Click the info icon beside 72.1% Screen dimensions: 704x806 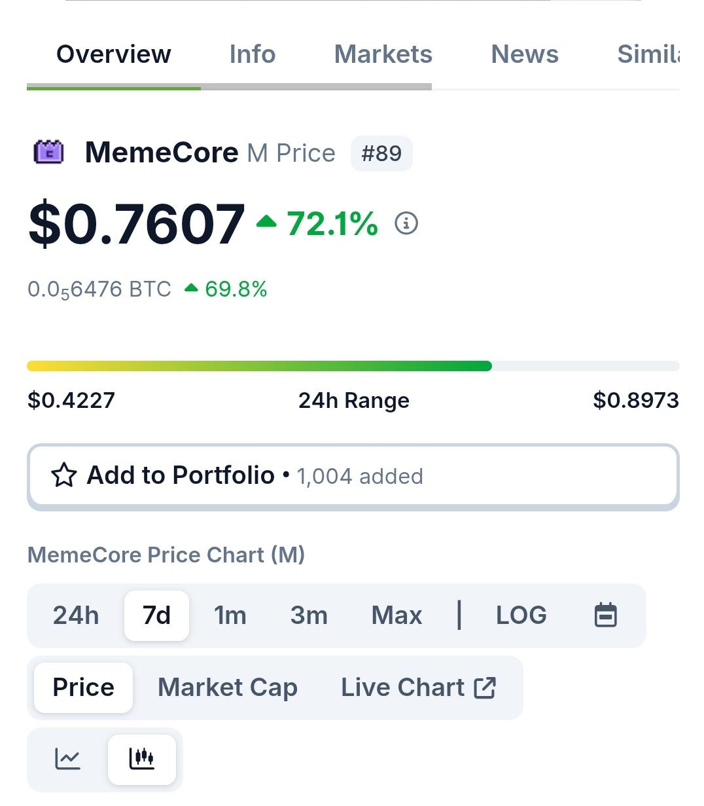point(406,223)
